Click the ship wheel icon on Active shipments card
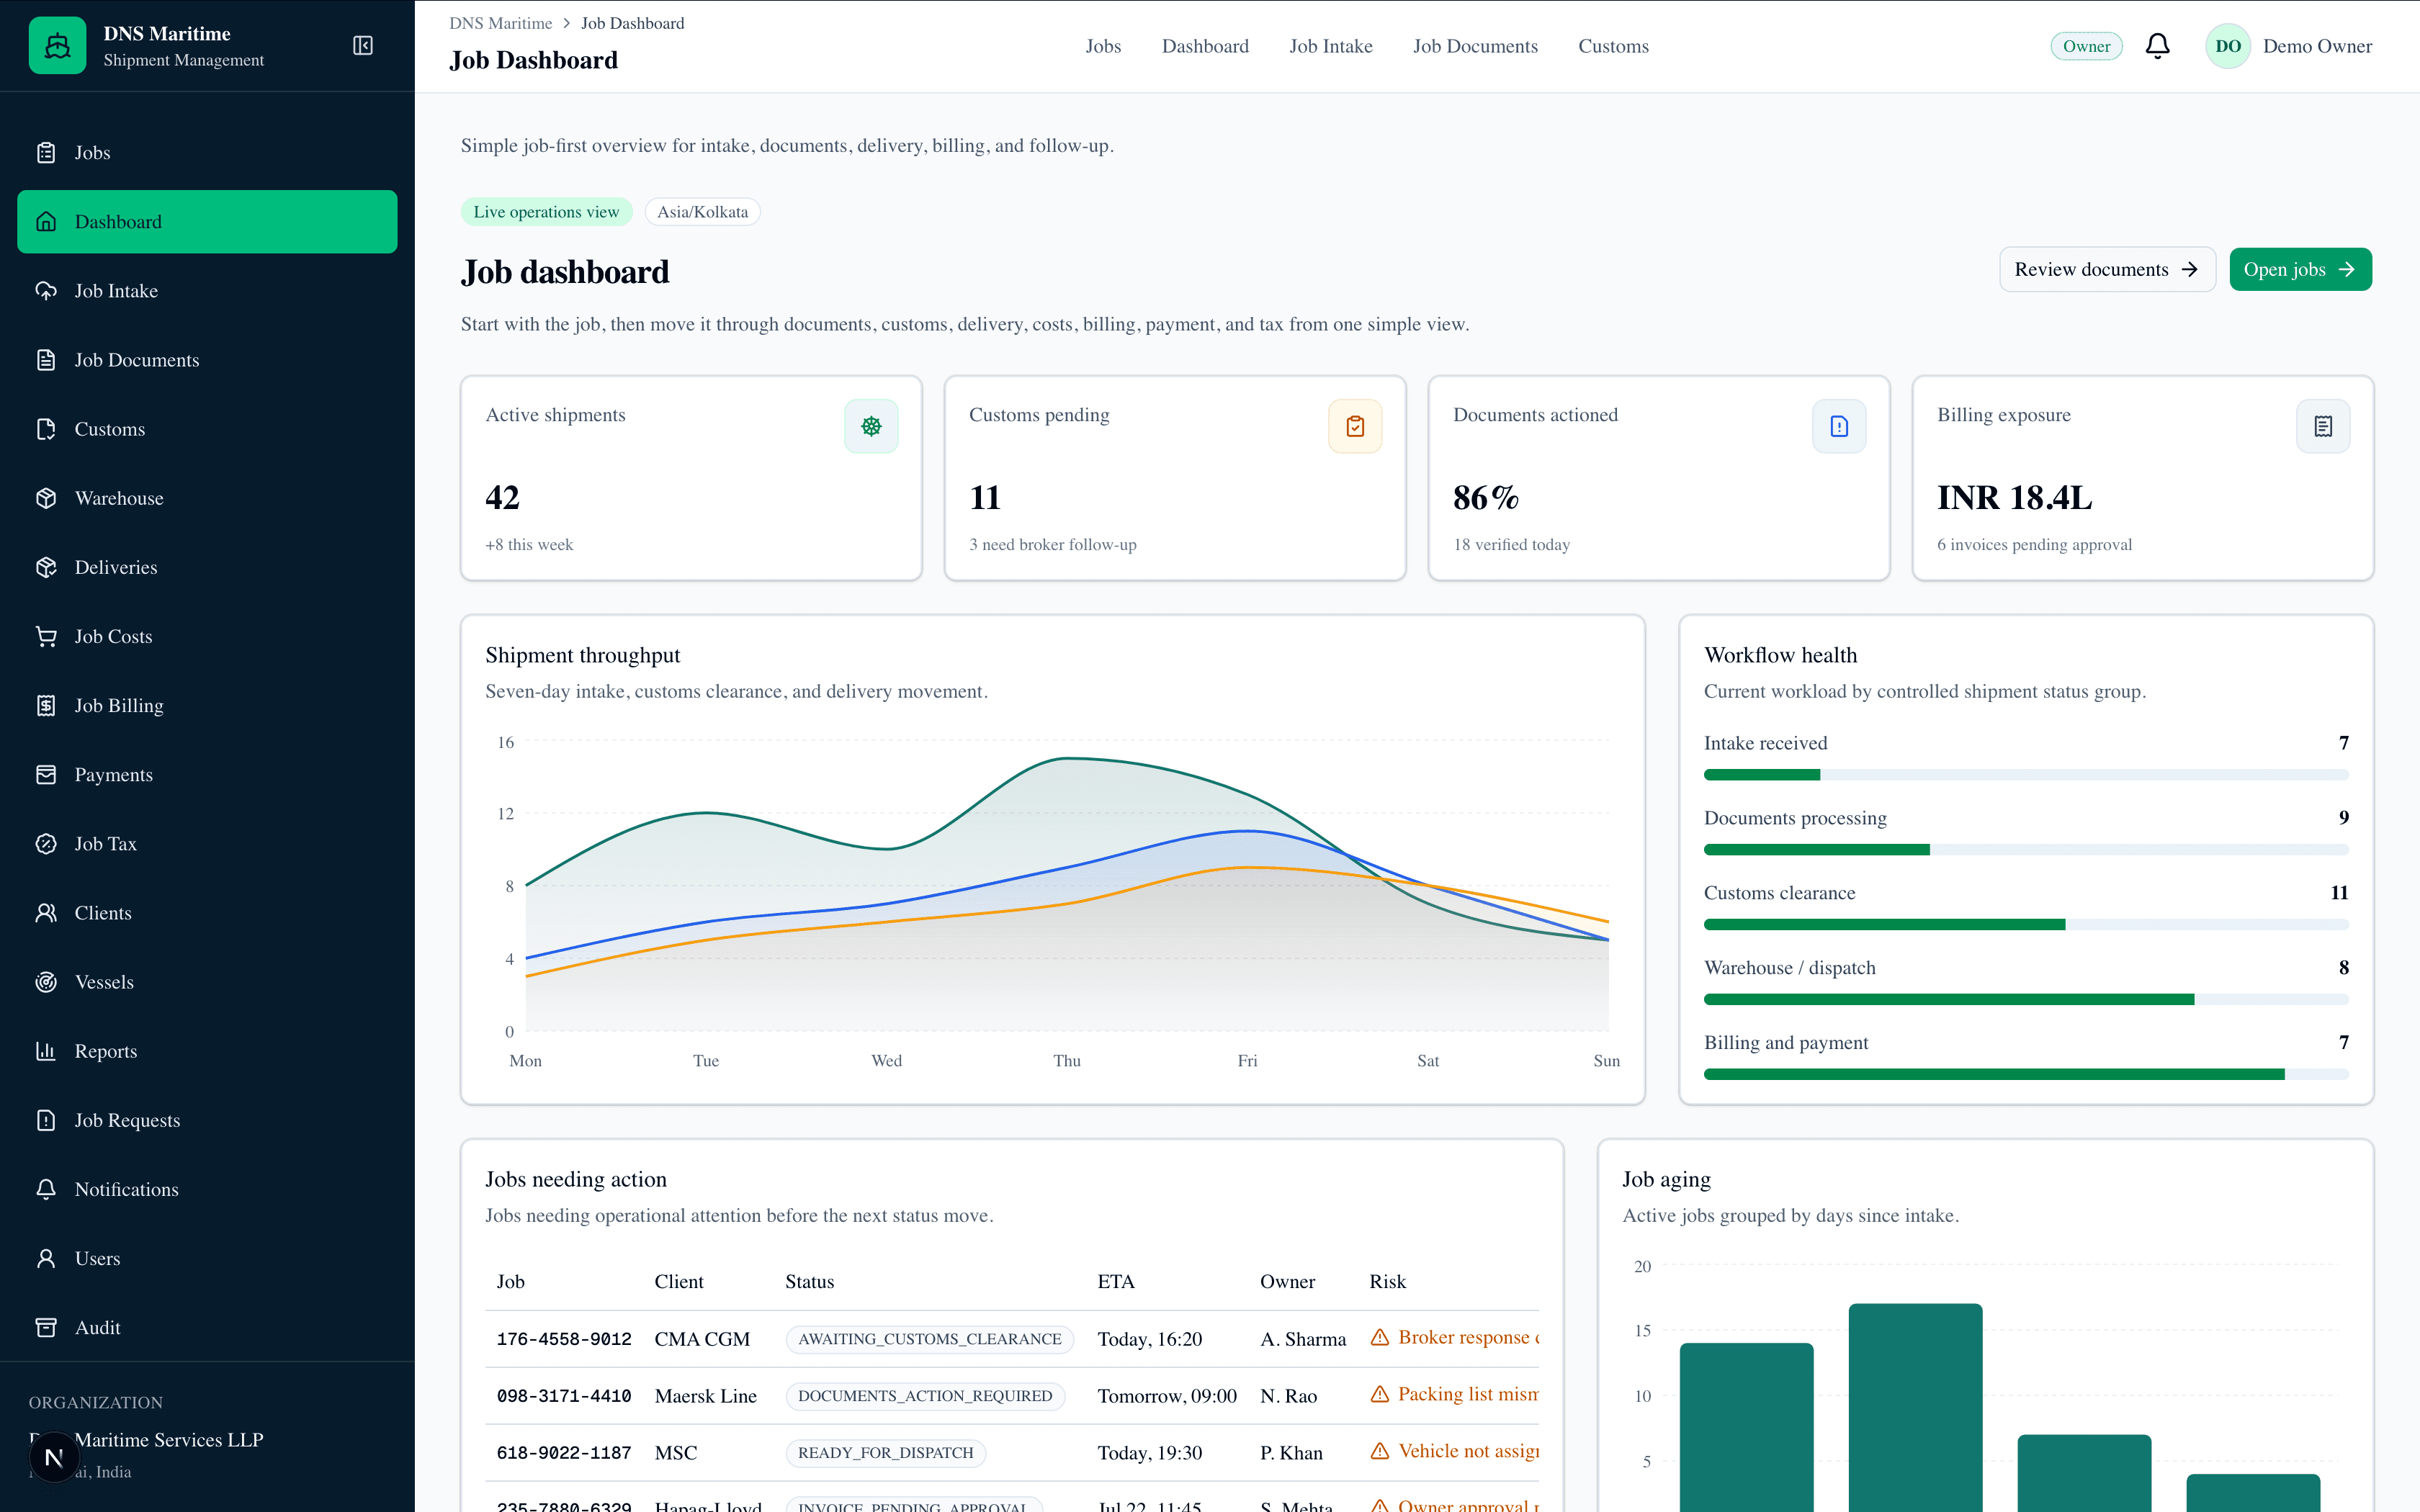This screenshot has width=2420, height=1512. point(871,426)
